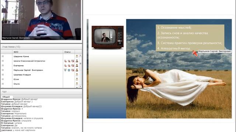Click the user icon in Мартынов Сергей Викторович's row
The height and width of the screenshot is (132, 236).
[77, 70]
